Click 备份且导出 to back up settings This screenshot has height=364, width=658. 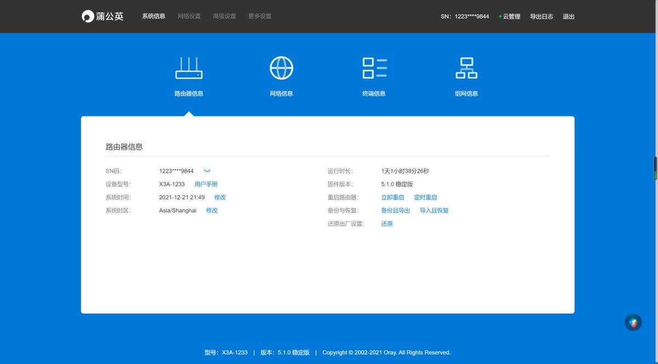point(395,210)
